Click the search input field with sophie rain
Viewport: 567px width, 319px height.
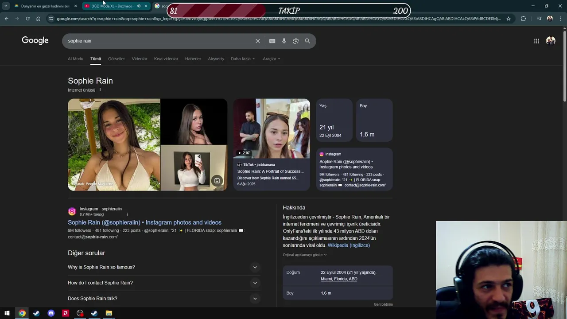159,41
